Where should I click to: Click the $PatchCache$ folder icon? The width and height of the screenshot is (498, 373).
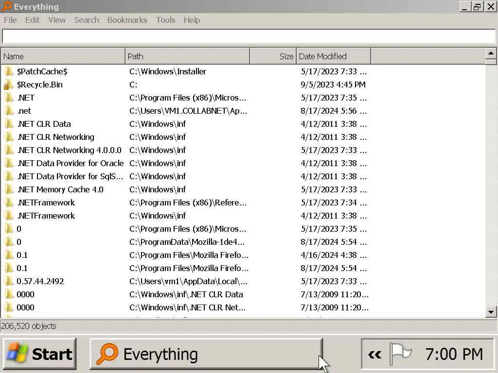pos(9,71)
